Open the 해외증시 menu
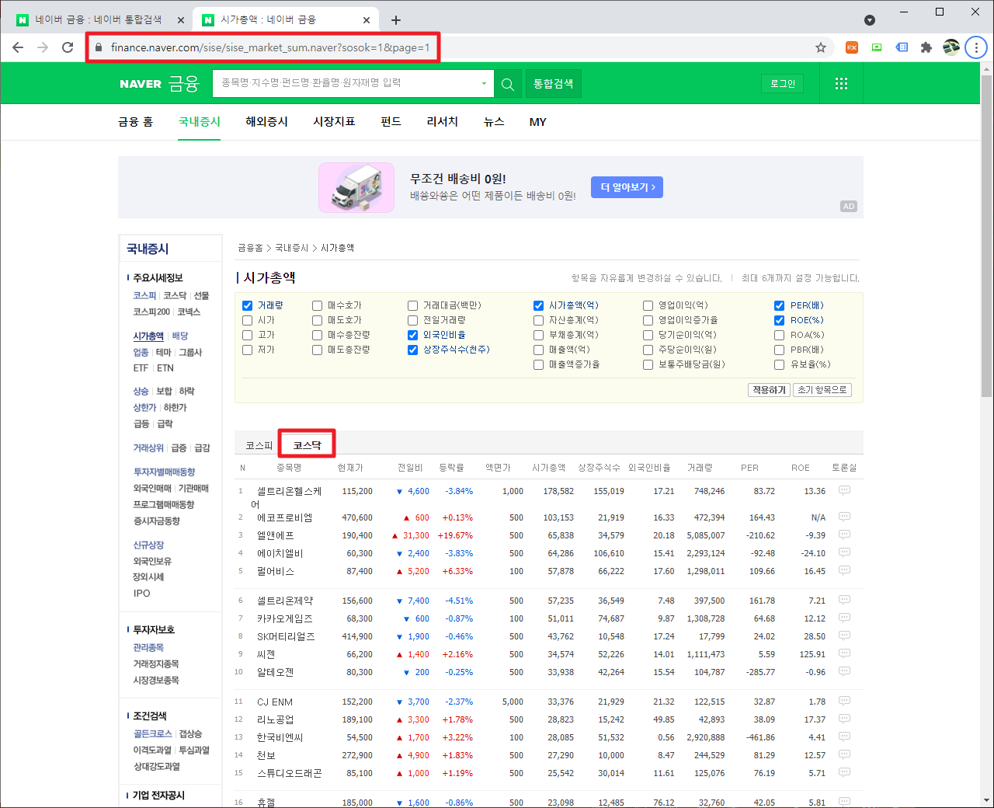This screenshot has height=808, width=994. click(266, 122)
